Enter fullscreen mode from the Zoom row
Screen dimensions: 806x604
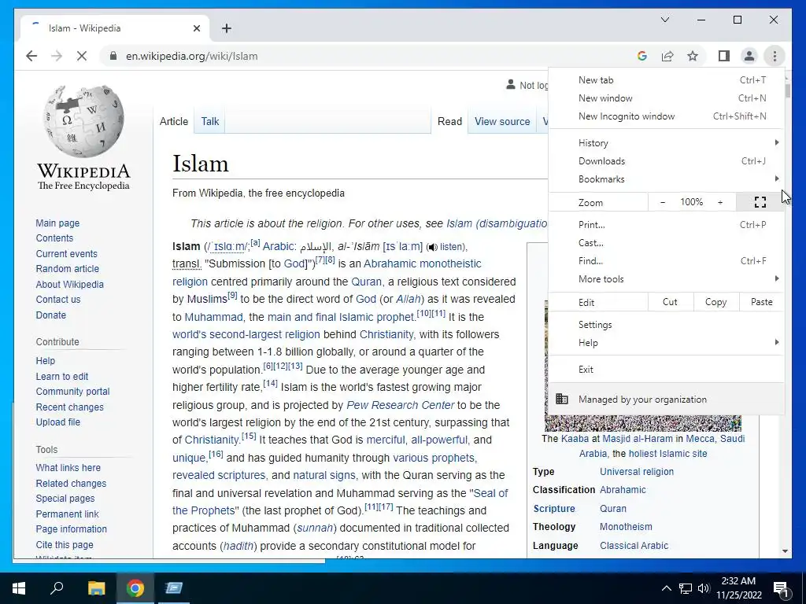click(760, 202)
